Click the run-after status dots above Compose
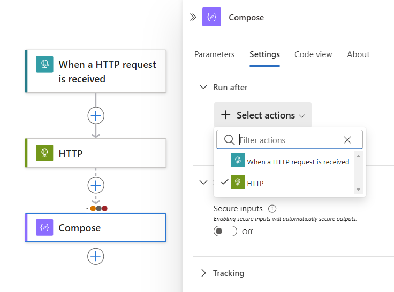 click(98, 208)
